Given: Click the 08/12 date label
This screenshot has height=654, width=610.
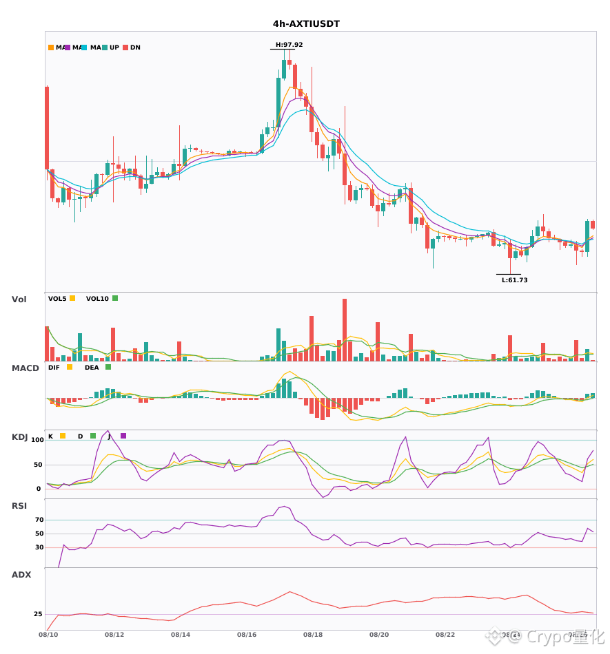Looking at the screenshot, I should point(114,635).
